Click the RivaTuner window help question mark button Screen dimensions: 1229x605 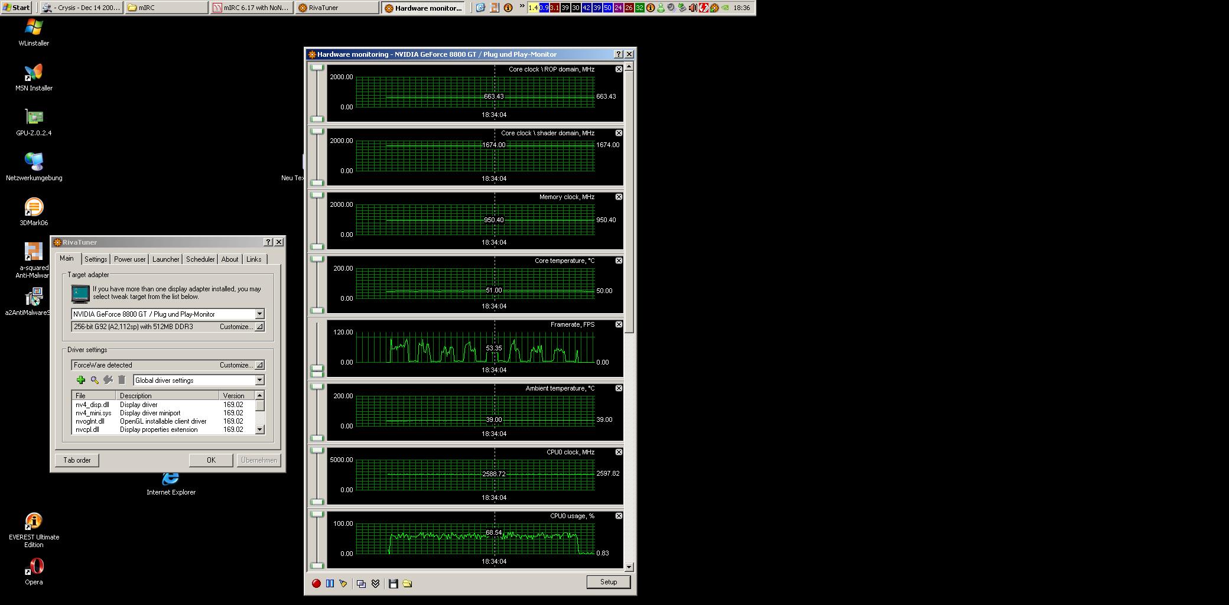point(268,242)
